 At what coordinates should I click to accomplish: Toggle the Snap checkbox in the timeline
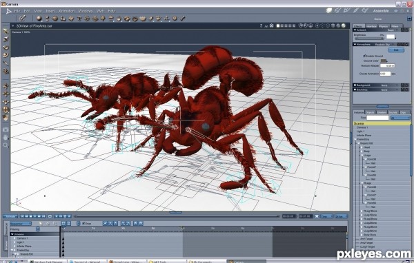pos(83,224)
